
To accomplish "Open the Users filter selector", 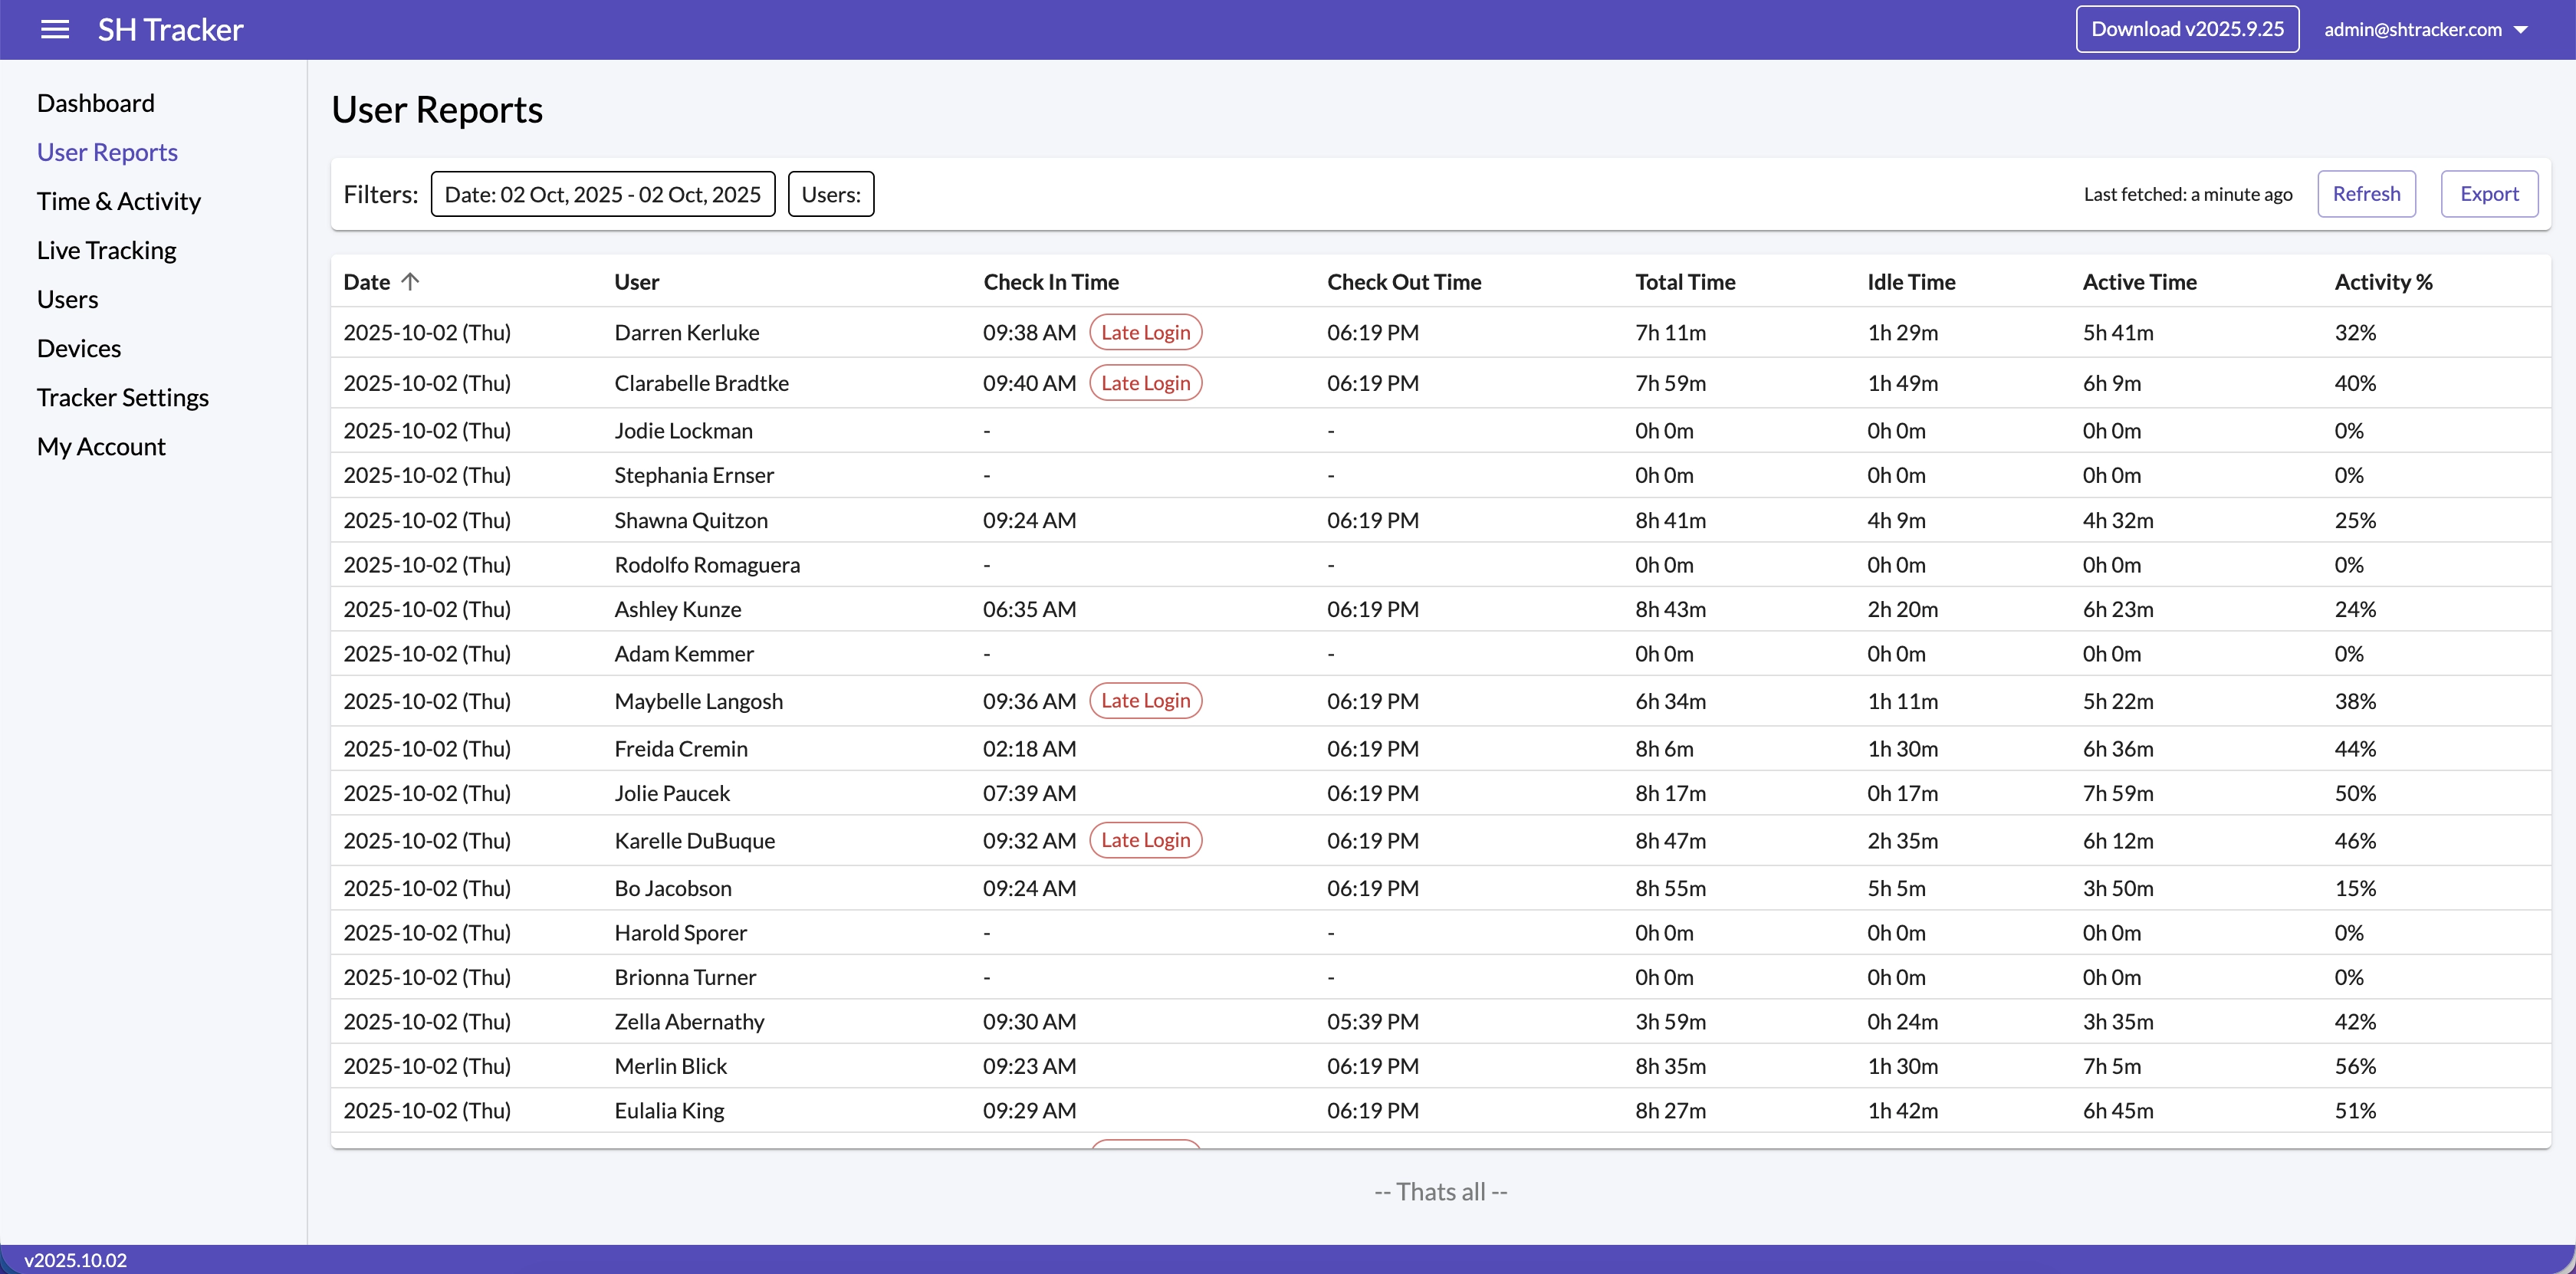I will point(830,194).
